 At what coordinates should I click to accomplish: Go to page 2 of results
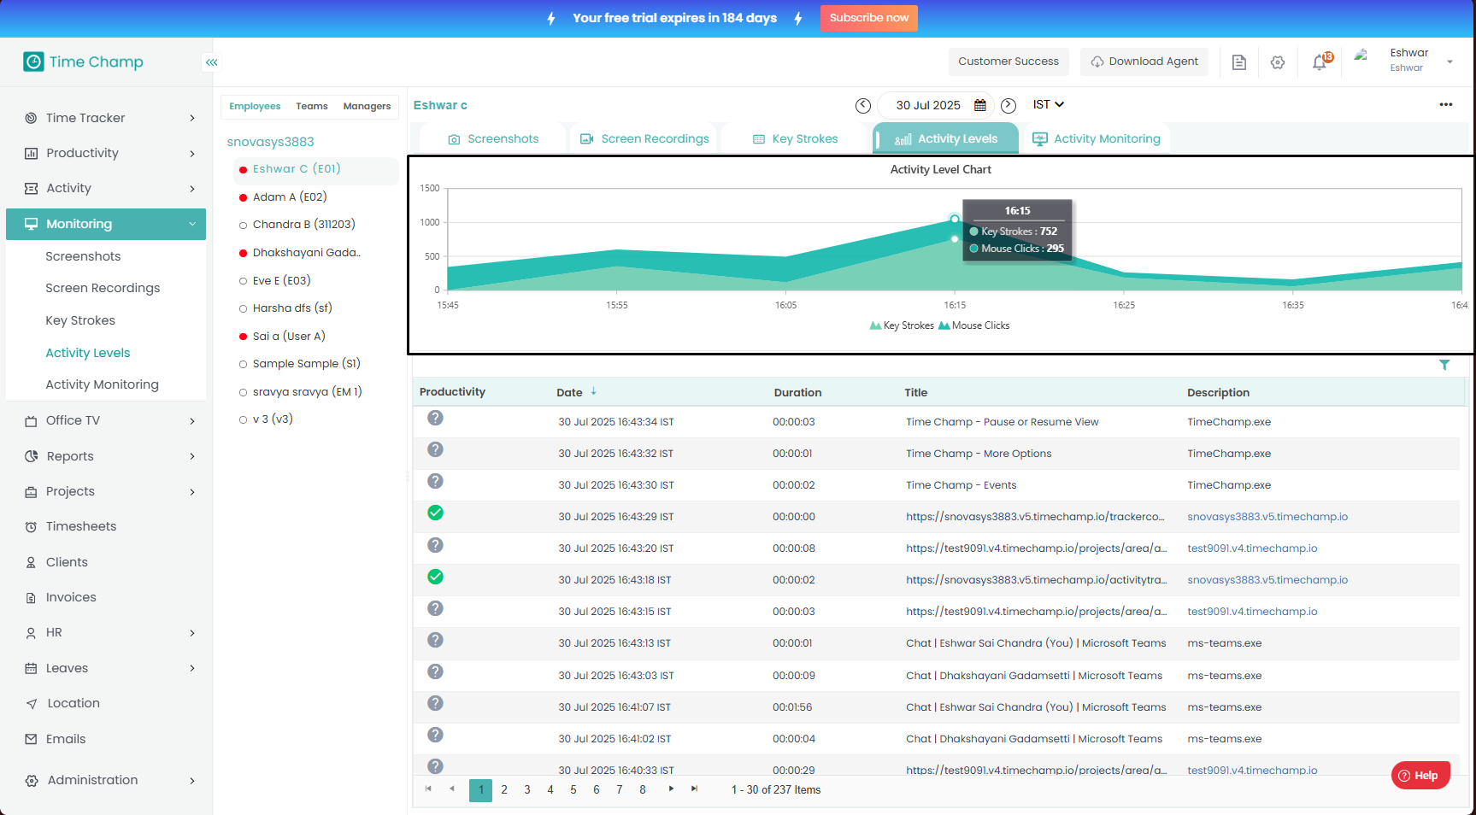504,790
